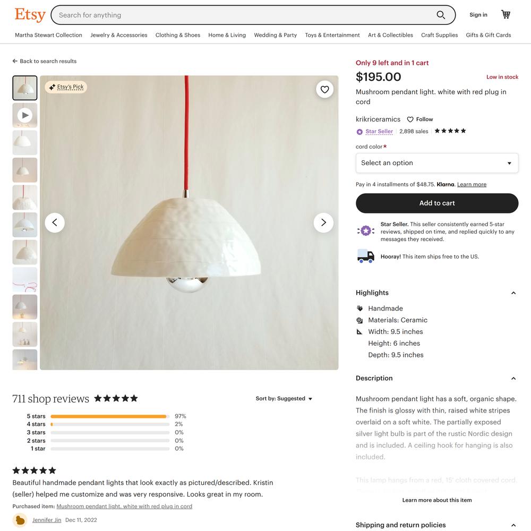Show next product image arrow
Screen dimensions: 531x531
323,222
